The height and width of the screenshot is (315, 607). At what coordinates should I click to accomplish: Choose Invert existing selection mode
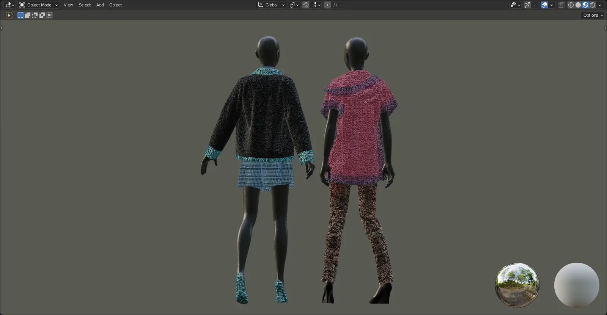pos(42,15)
